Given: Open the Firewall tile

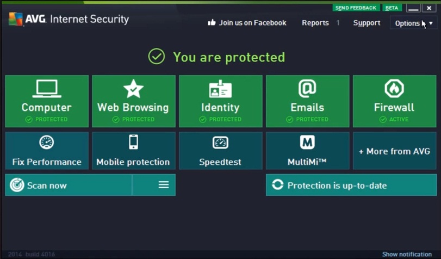Looking at the screenshot, I should click(395, 101).
